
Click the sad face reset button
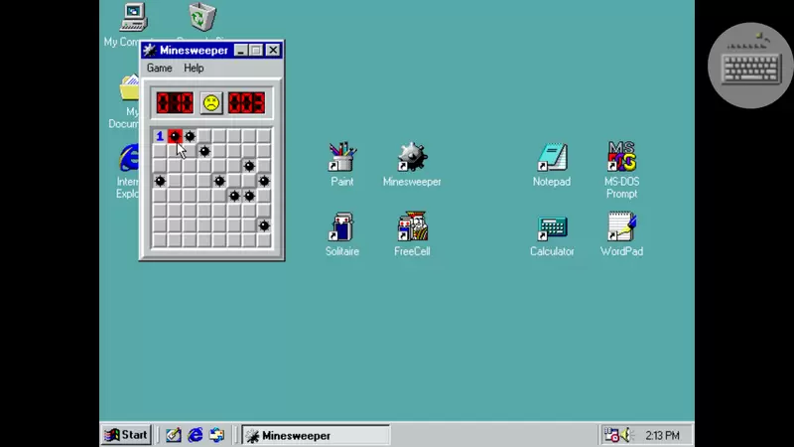pos(211,102)
